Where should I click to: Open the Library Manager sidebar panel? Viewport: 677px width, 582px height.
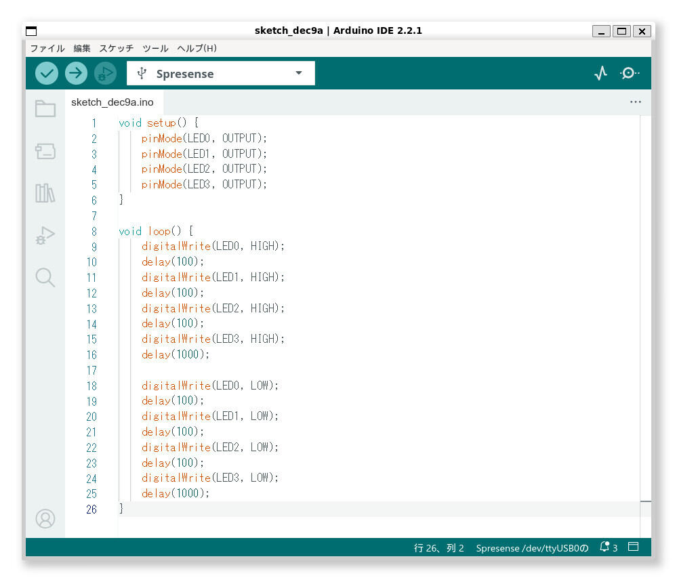[45, 193]
